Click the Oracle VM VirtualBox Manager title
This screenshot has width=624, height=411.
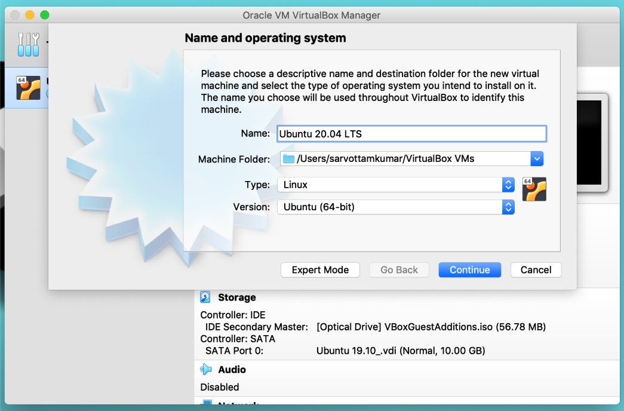[x=312, y=15]
